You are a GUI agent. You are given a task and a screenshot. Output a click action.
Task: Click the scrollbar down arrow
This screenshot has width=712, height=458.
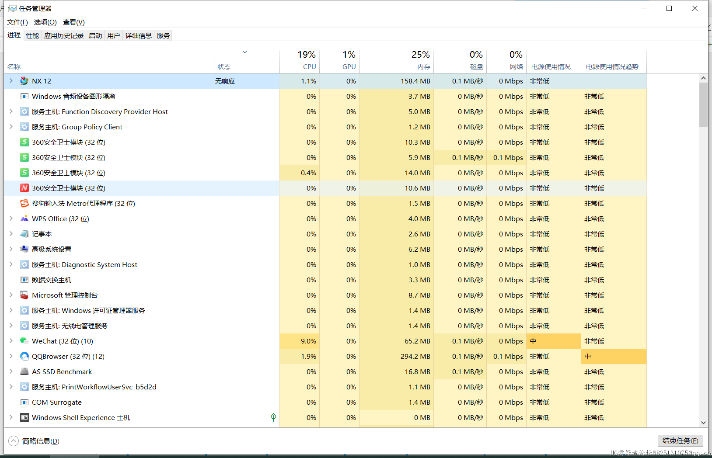(x=703, y=423)
